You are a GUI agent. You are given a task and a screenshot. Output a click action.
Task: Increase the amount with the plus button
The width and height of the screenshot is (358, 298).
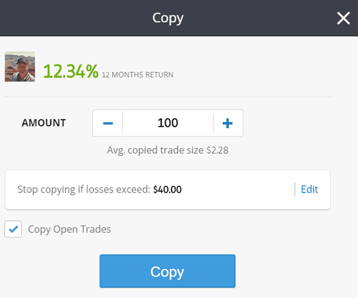coord(227,123)
